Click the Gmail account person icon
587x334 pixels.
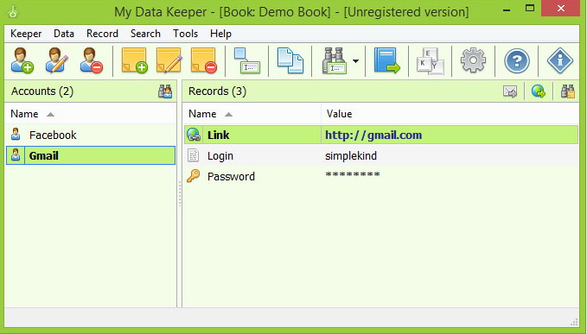tap(16, 155)
